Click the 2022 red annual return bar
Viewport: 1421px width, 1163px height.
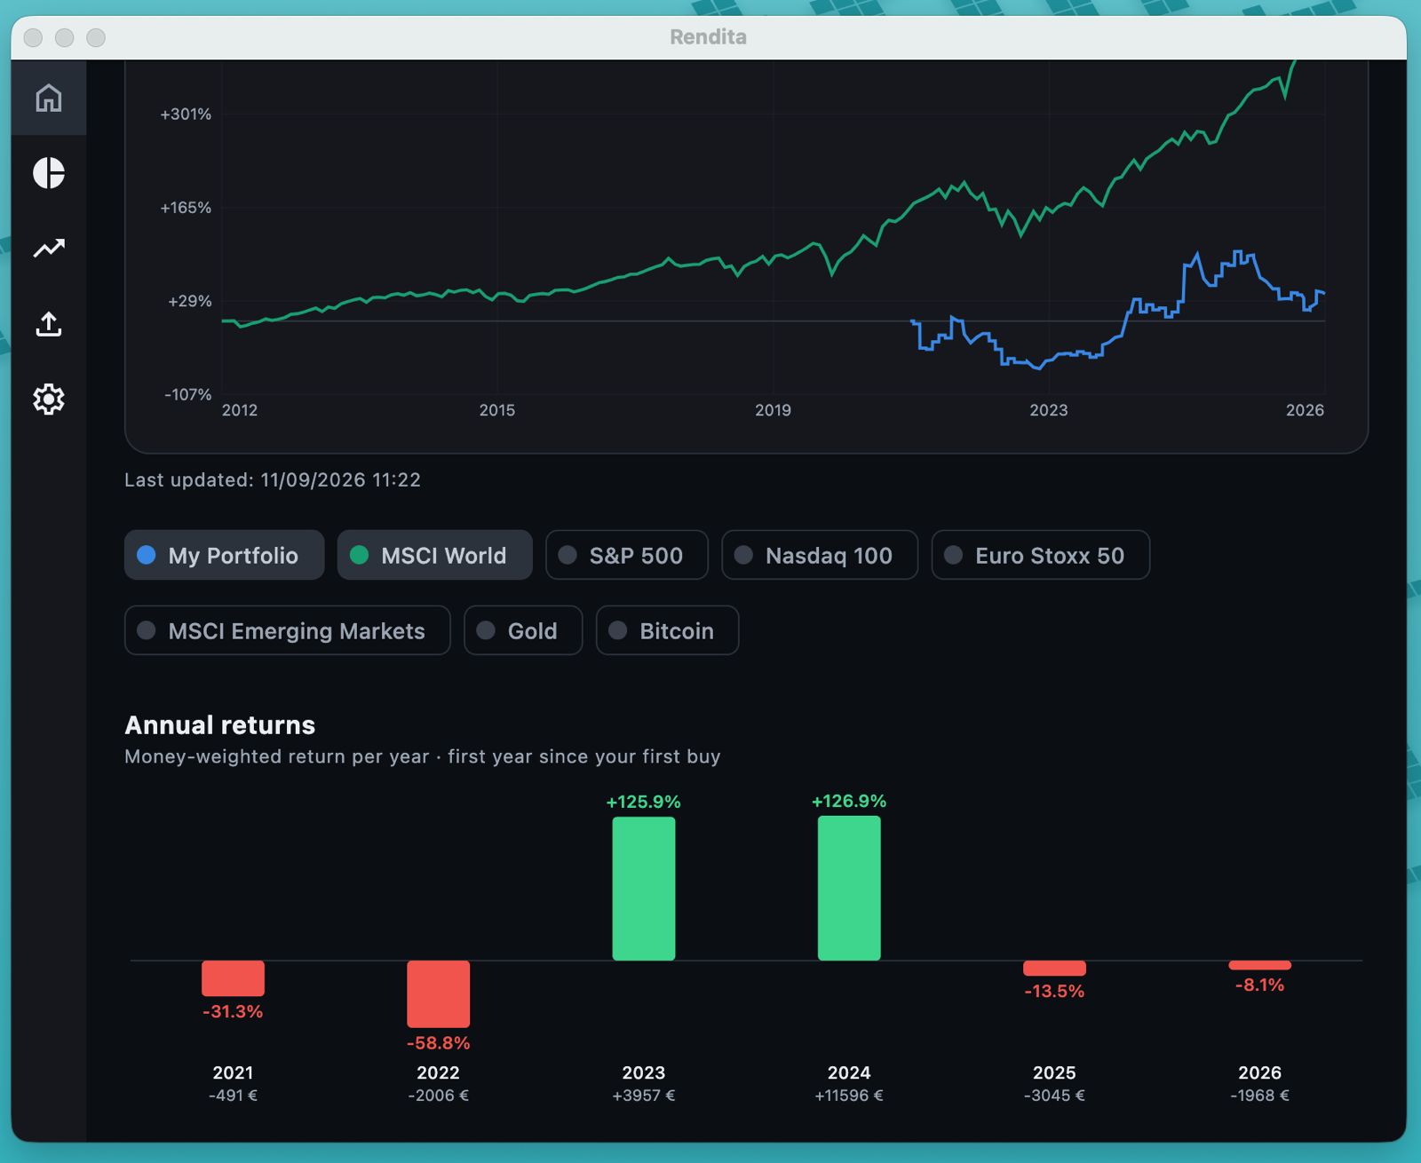(x=439, y=994)
